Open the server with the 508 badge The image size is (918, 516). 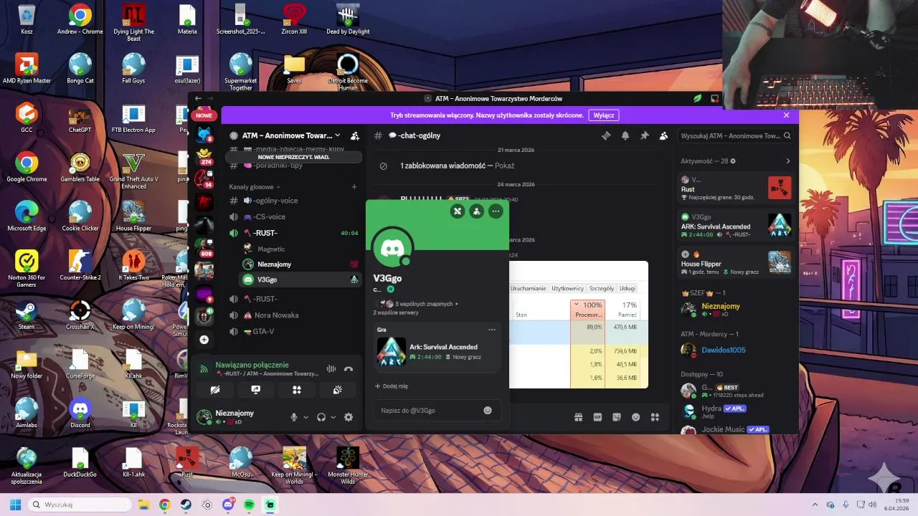[204, 247]
